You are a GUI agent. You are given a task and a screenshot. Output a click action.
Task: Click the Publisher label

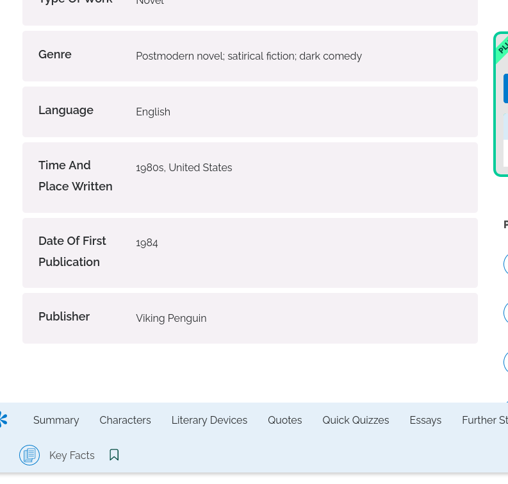[x=64, y=317]
